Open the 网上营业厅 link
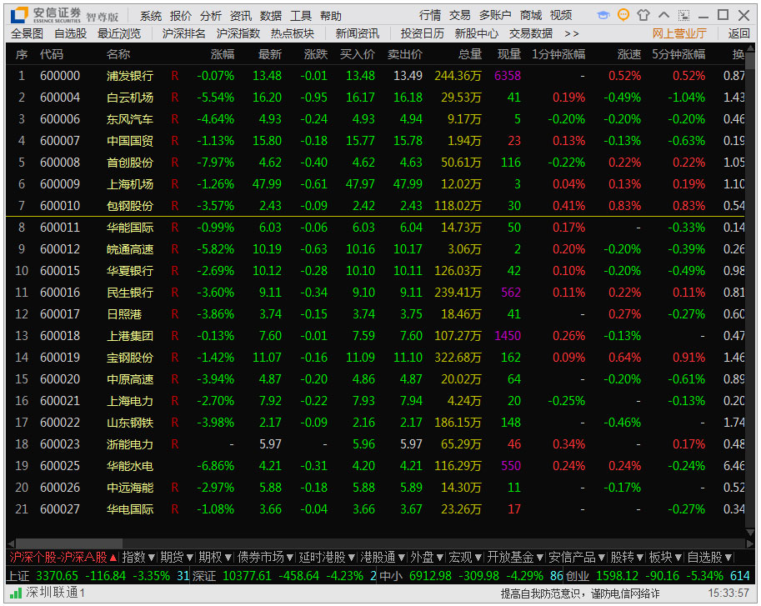This screenshot has height=606, width=761. point(679,33)
